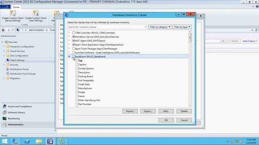Check Model property checkbox

(77, 92)
